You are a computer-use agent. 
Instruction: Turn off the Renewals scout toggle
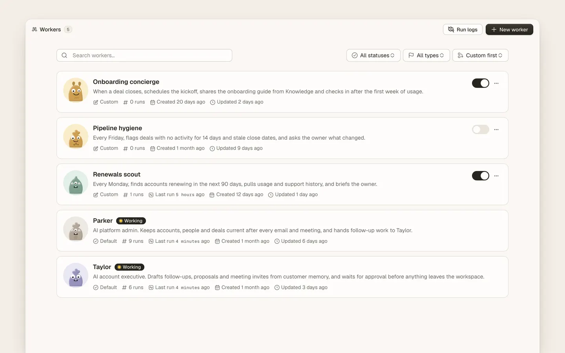(481, 176)
